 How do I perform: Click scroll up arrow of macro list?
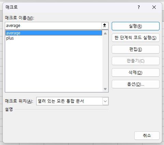(x=105, y=33)
